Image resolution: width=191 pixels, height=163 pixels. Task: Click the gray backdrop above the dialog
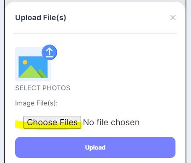(95, 1)
